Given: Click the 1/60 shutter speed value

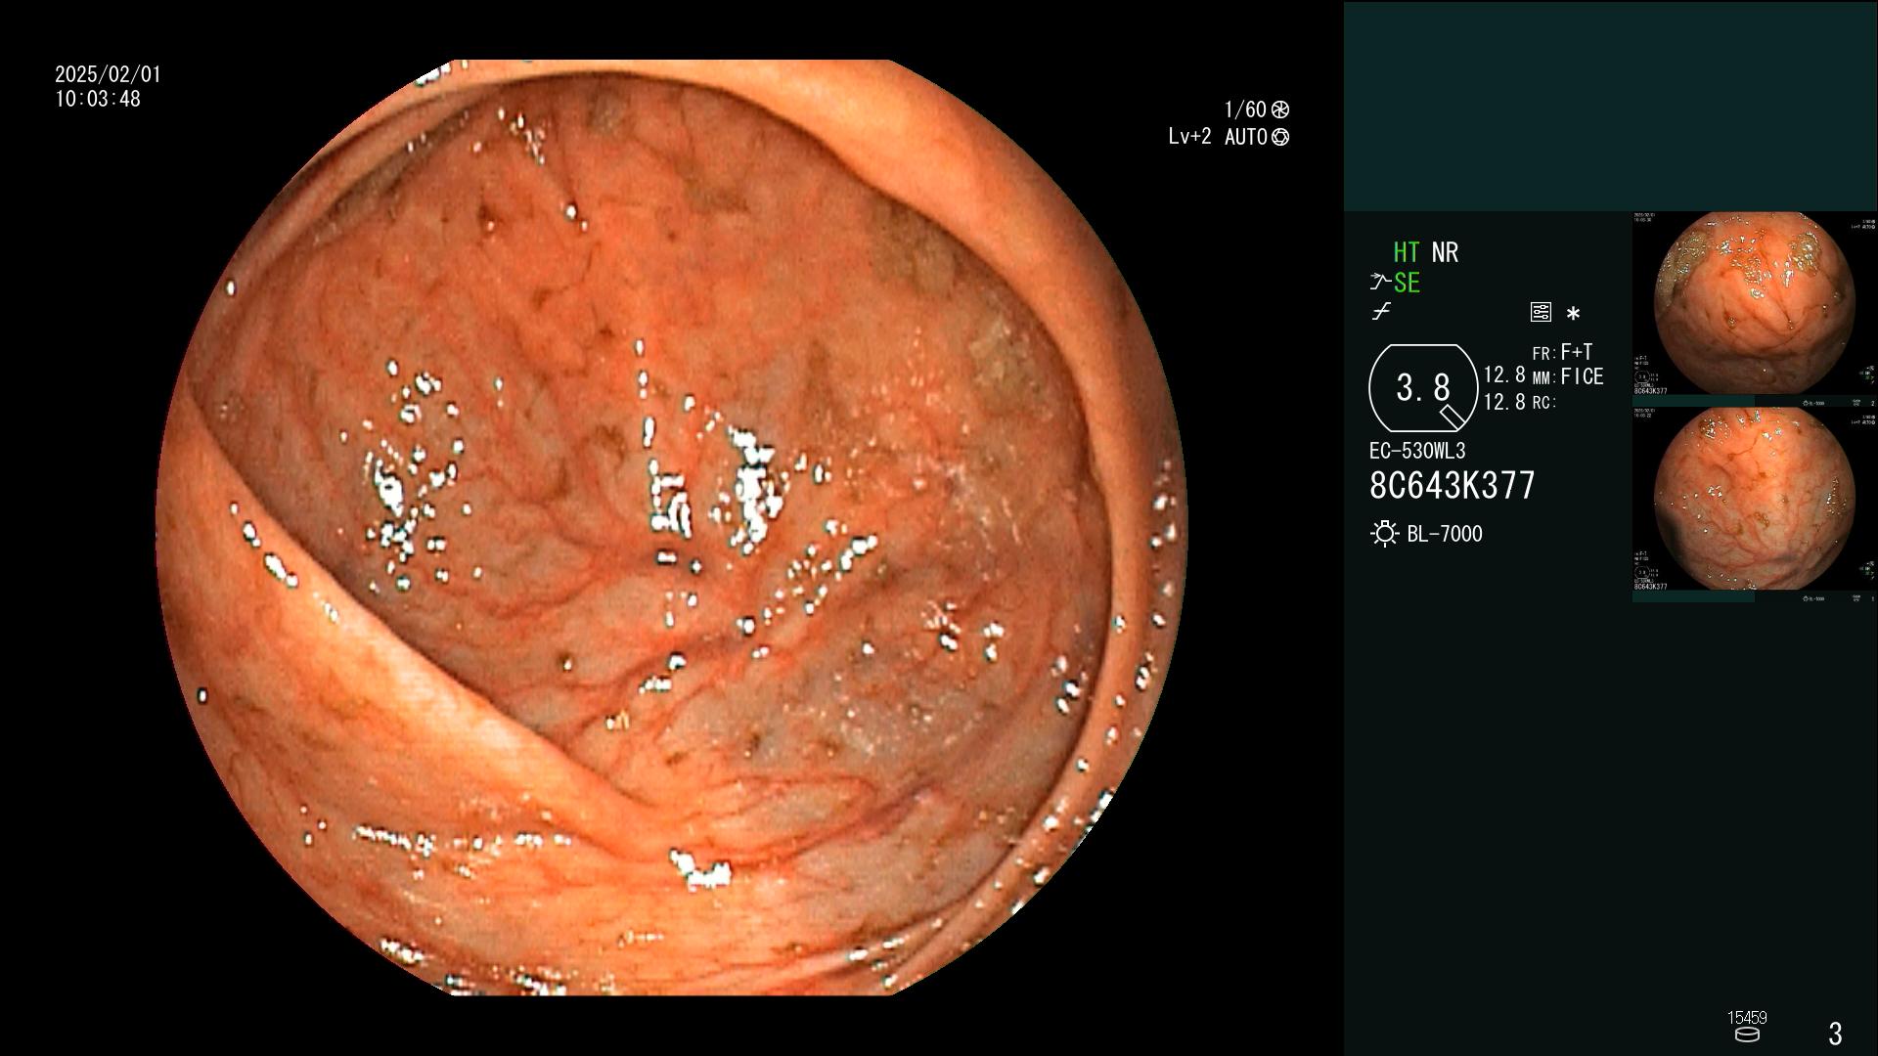Looking at the screenshot, I should [1245, 110].
